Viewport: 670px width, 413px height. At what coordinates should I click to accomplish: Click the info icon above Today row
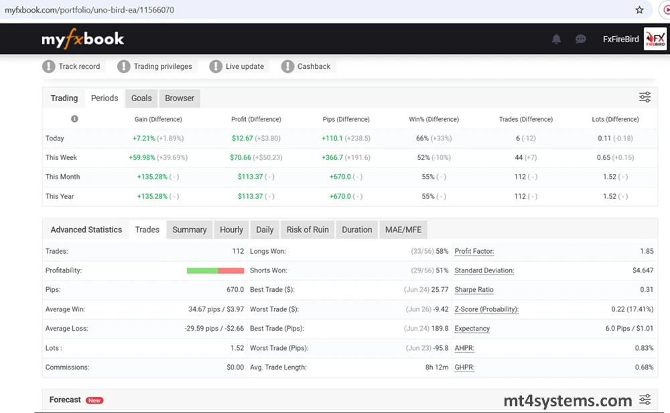pyautogui.click(x=74, y=119)
